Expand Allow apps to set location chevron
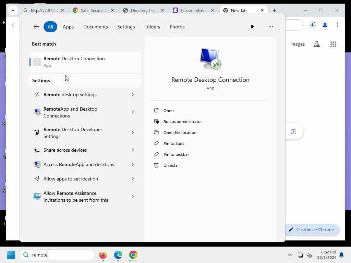The height and width of the screenshot is (263, 351). click(133, 179)
